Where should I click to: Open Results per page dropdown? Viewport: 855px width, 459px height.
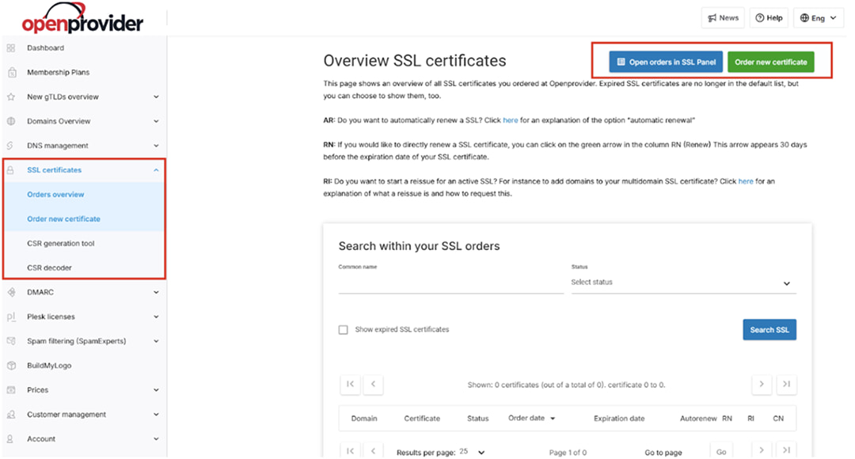point(472,452)
